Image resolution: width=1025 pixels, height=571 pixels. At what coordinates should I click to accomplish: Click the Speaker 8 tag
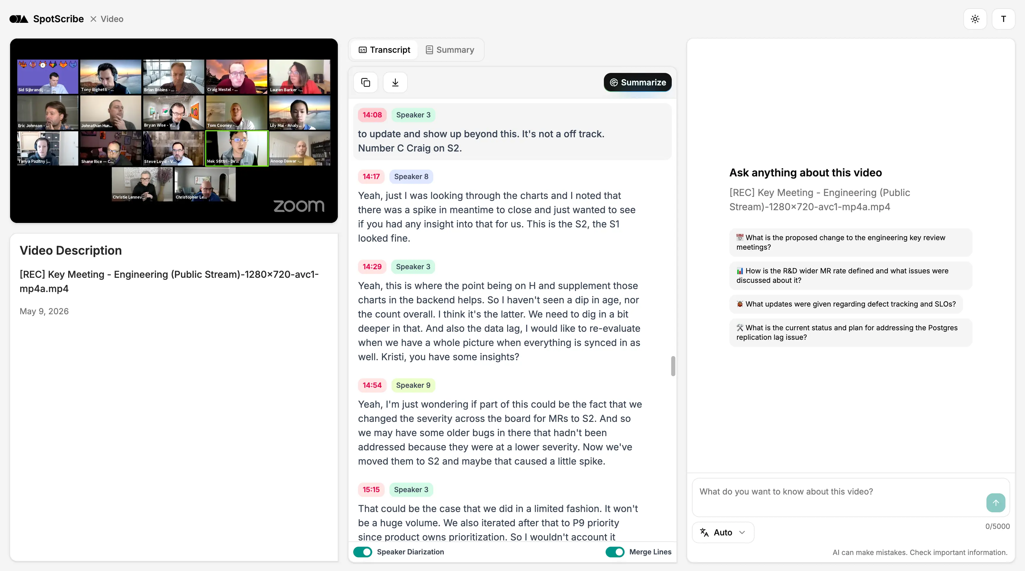[x=411, y=177]
